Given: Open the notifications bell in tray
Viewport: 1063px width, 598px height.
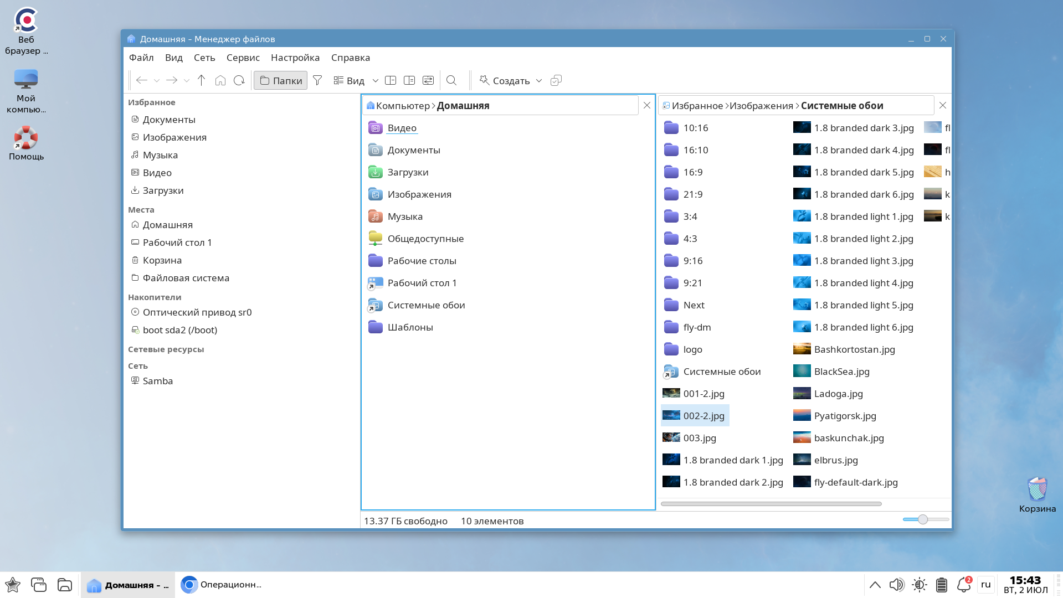Looking at the screenshot, I should (963, 585).
